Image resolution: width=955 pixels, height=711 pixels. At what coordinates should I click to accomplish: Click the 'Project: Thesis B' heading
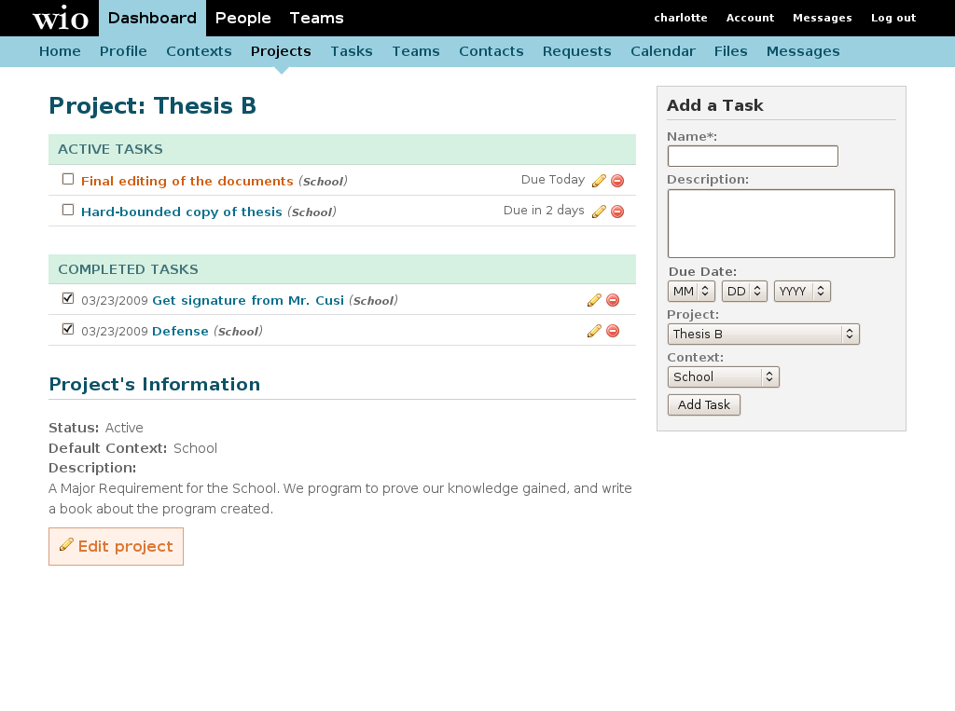click(x=152, y=106)
